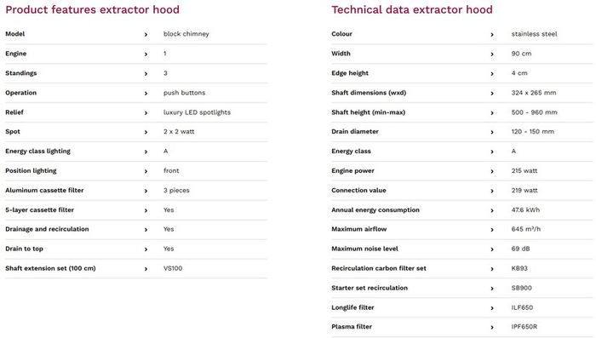
Task: Click the IPF650R plasma filter value
Action: 524,327
